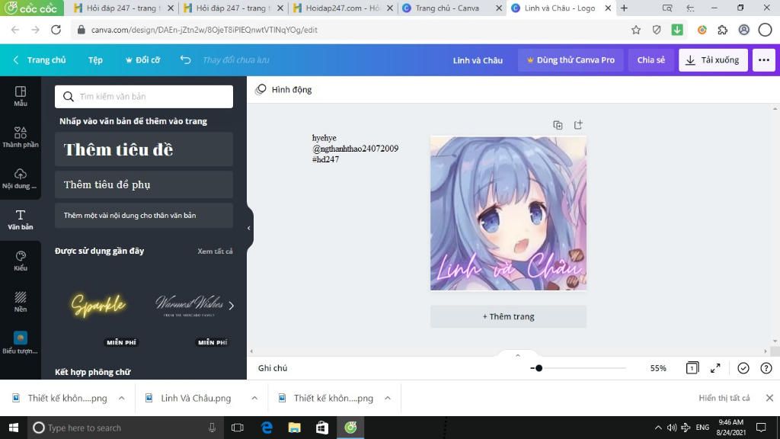Add body text to the page
The height and width of the screenshot is (439, 780).
(144, 216)
